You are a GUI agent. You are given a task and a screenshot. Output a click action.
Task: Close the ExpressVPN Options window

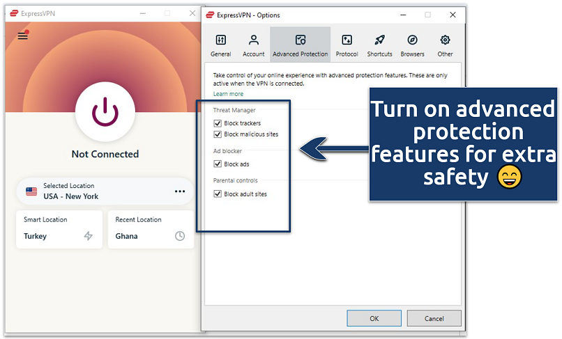pyautogui.click(x=453, y=15)
